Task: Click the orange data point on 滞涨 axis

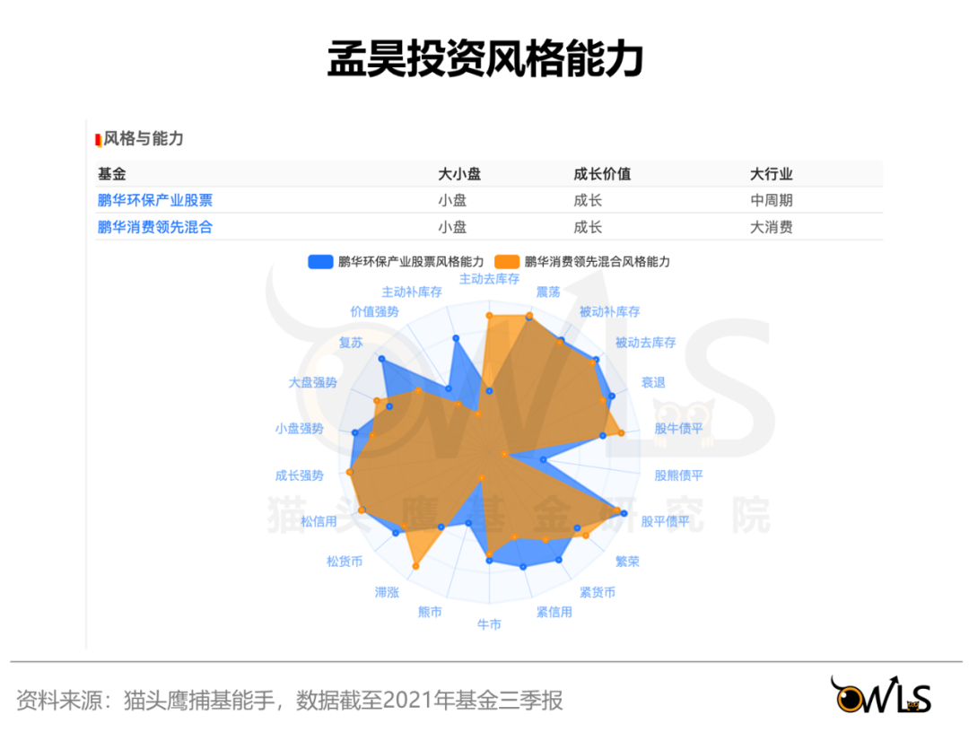Action: click(416, 566)
